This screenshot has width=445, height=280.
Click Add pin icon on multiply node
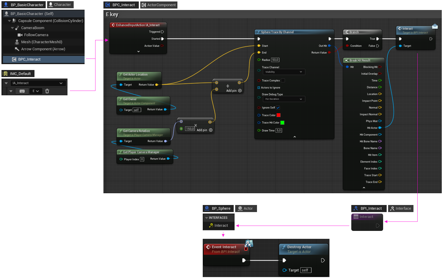(211, 130)
